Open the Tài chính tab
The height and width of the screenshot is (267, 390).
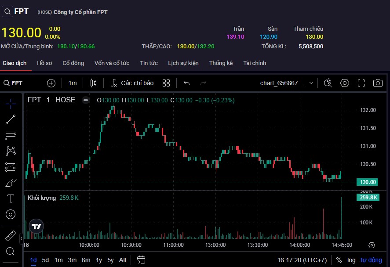click(255, 63)
